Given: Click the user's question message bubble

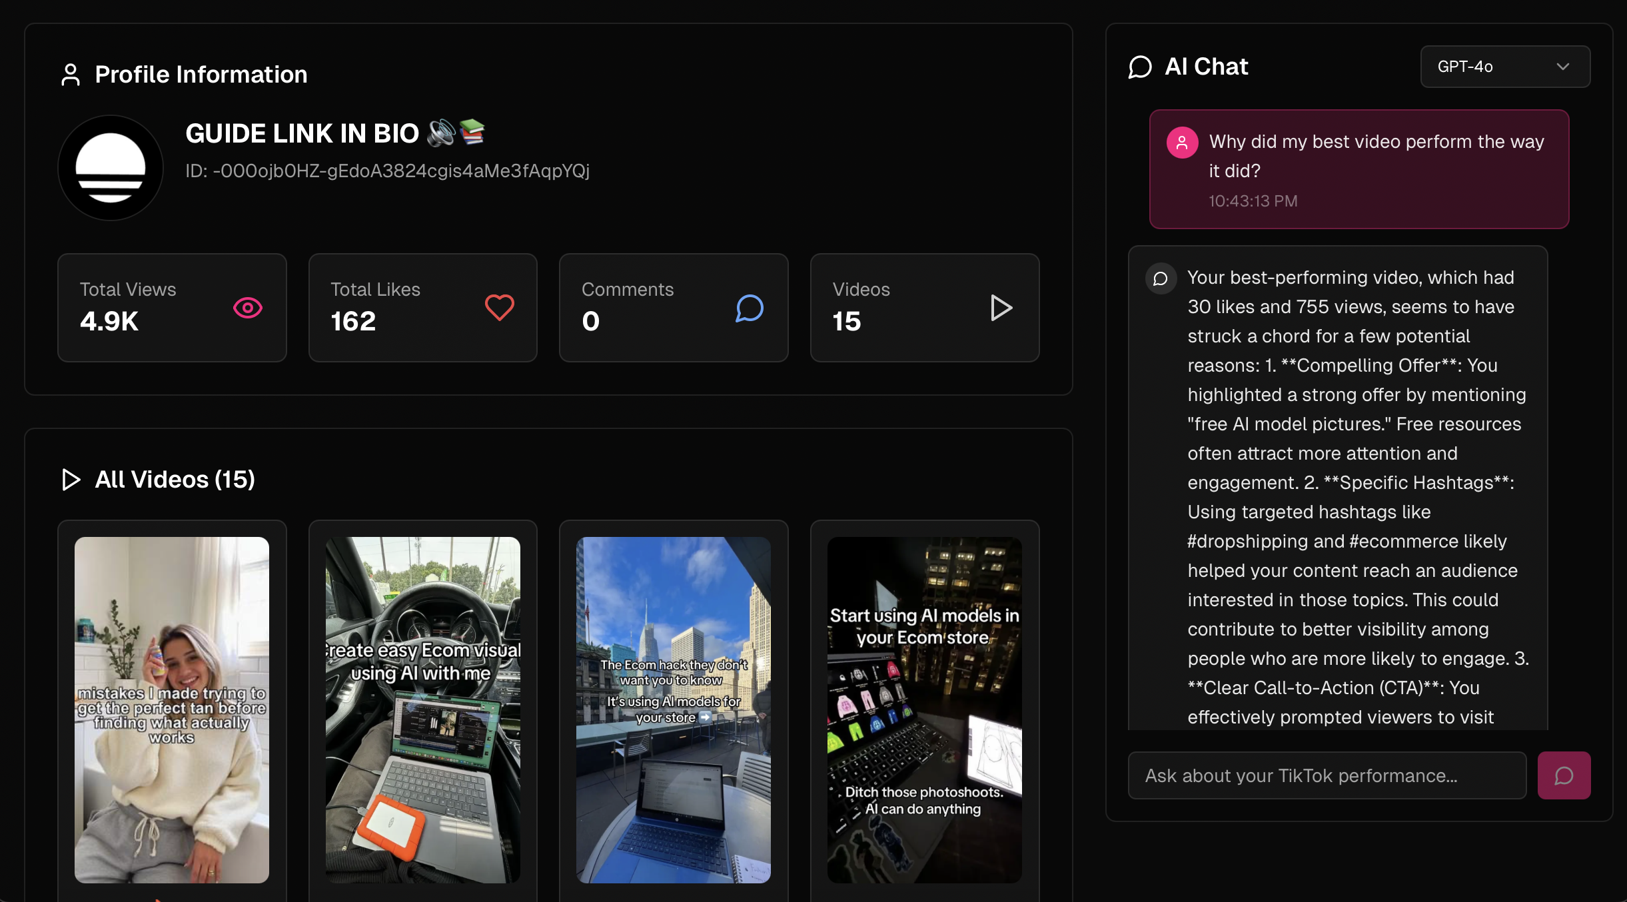Looking at the screenshot, I should click(1359, 169).
